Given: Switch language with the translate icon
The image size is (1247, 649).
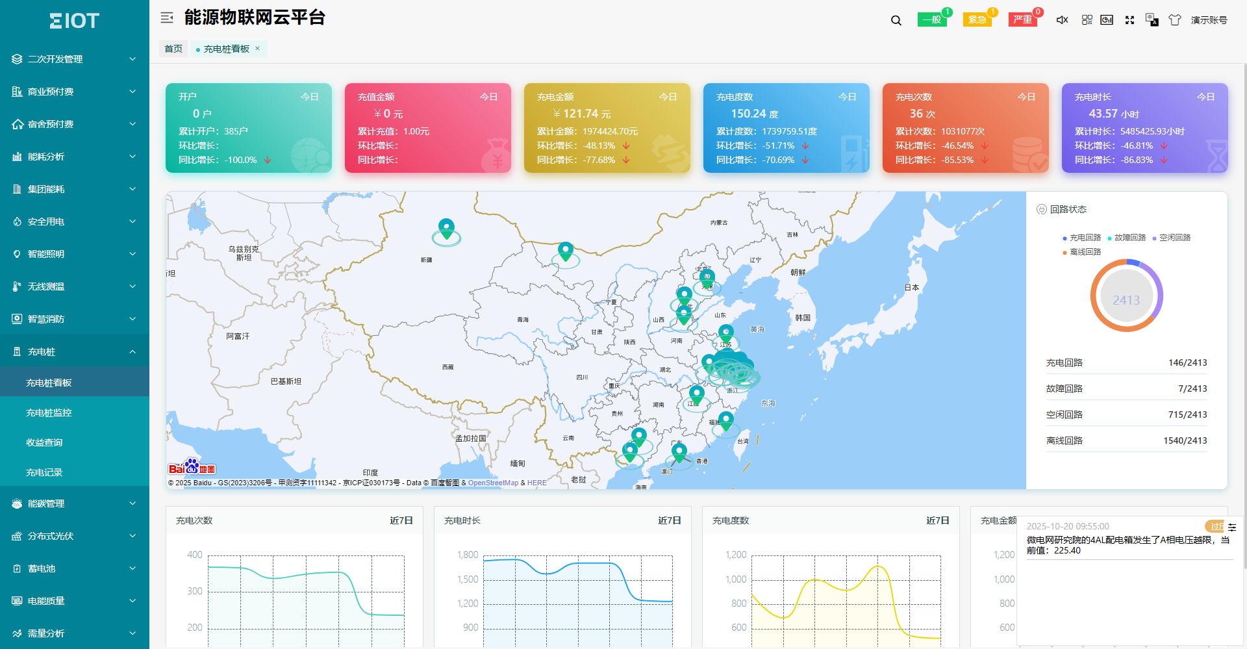Looking at the screenshot, I should pyautogui.click(x=1152, y=20).
